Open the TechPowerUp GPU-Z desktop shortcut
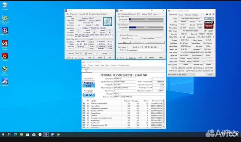 [x=5, y=20]
